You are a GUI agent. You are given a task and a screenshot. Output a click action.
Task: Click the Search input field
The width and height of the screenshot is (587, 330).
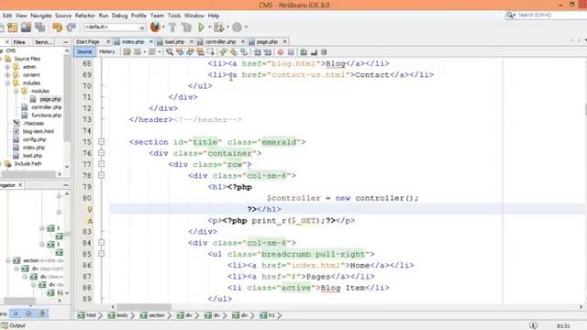[550, 15]
